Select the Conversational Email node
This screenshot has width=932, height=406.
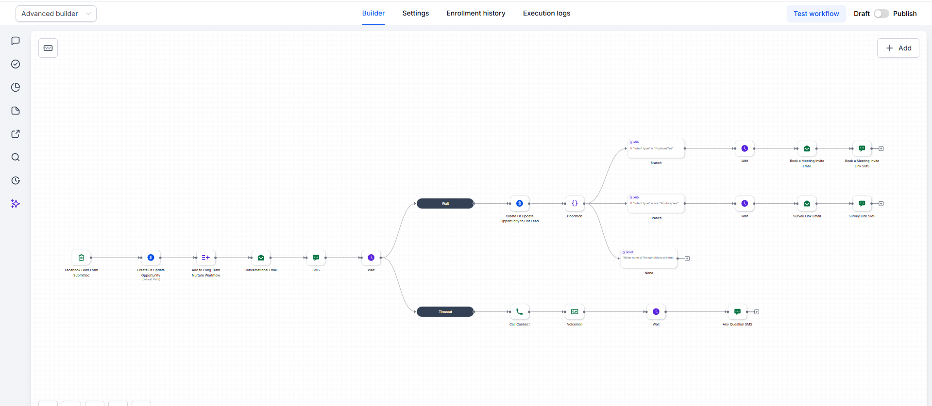pyautogui.click(x=261, y=258)
